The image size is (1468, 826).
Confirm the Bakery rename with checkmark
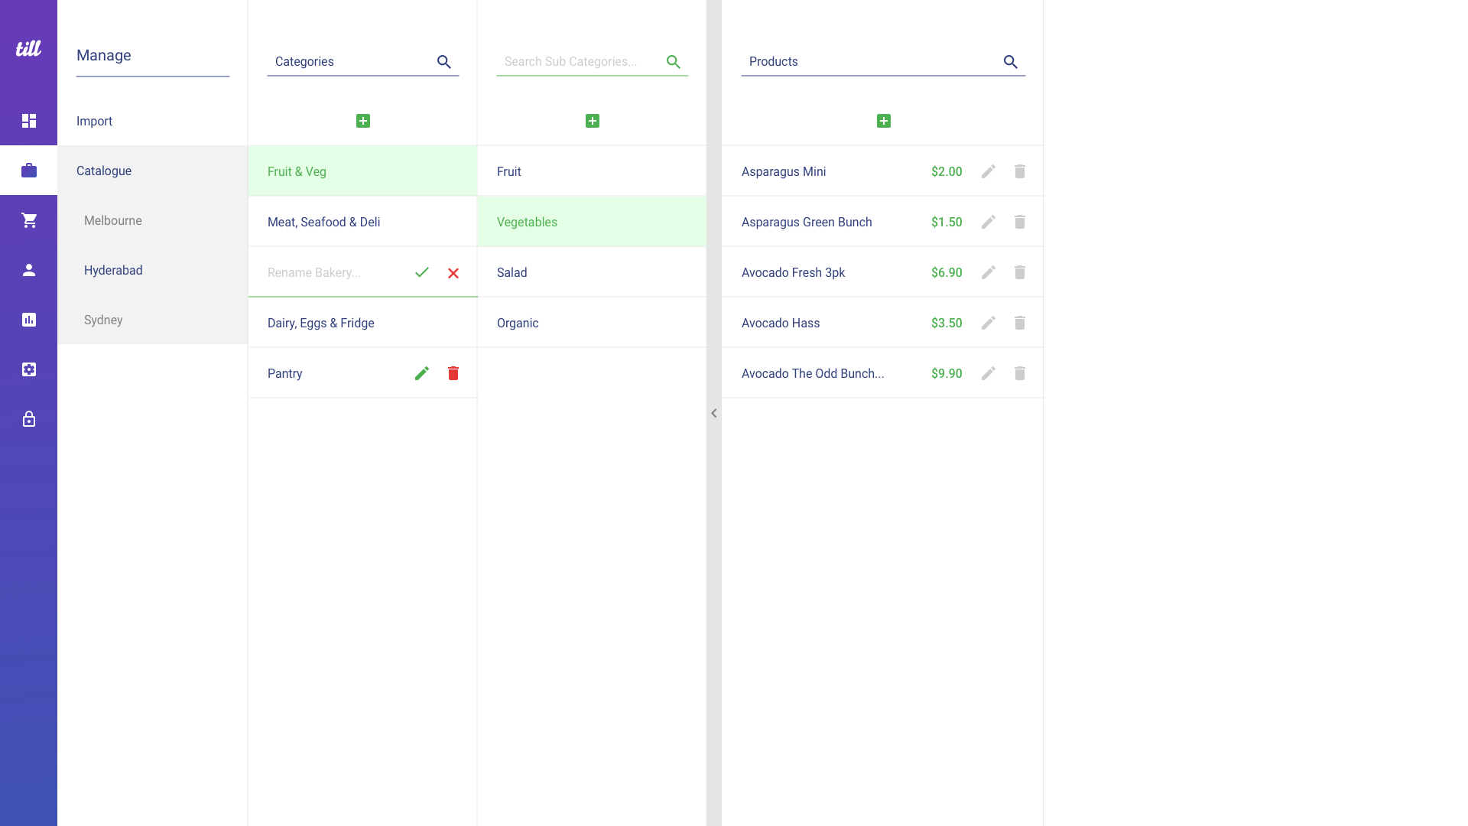(422, 272)
